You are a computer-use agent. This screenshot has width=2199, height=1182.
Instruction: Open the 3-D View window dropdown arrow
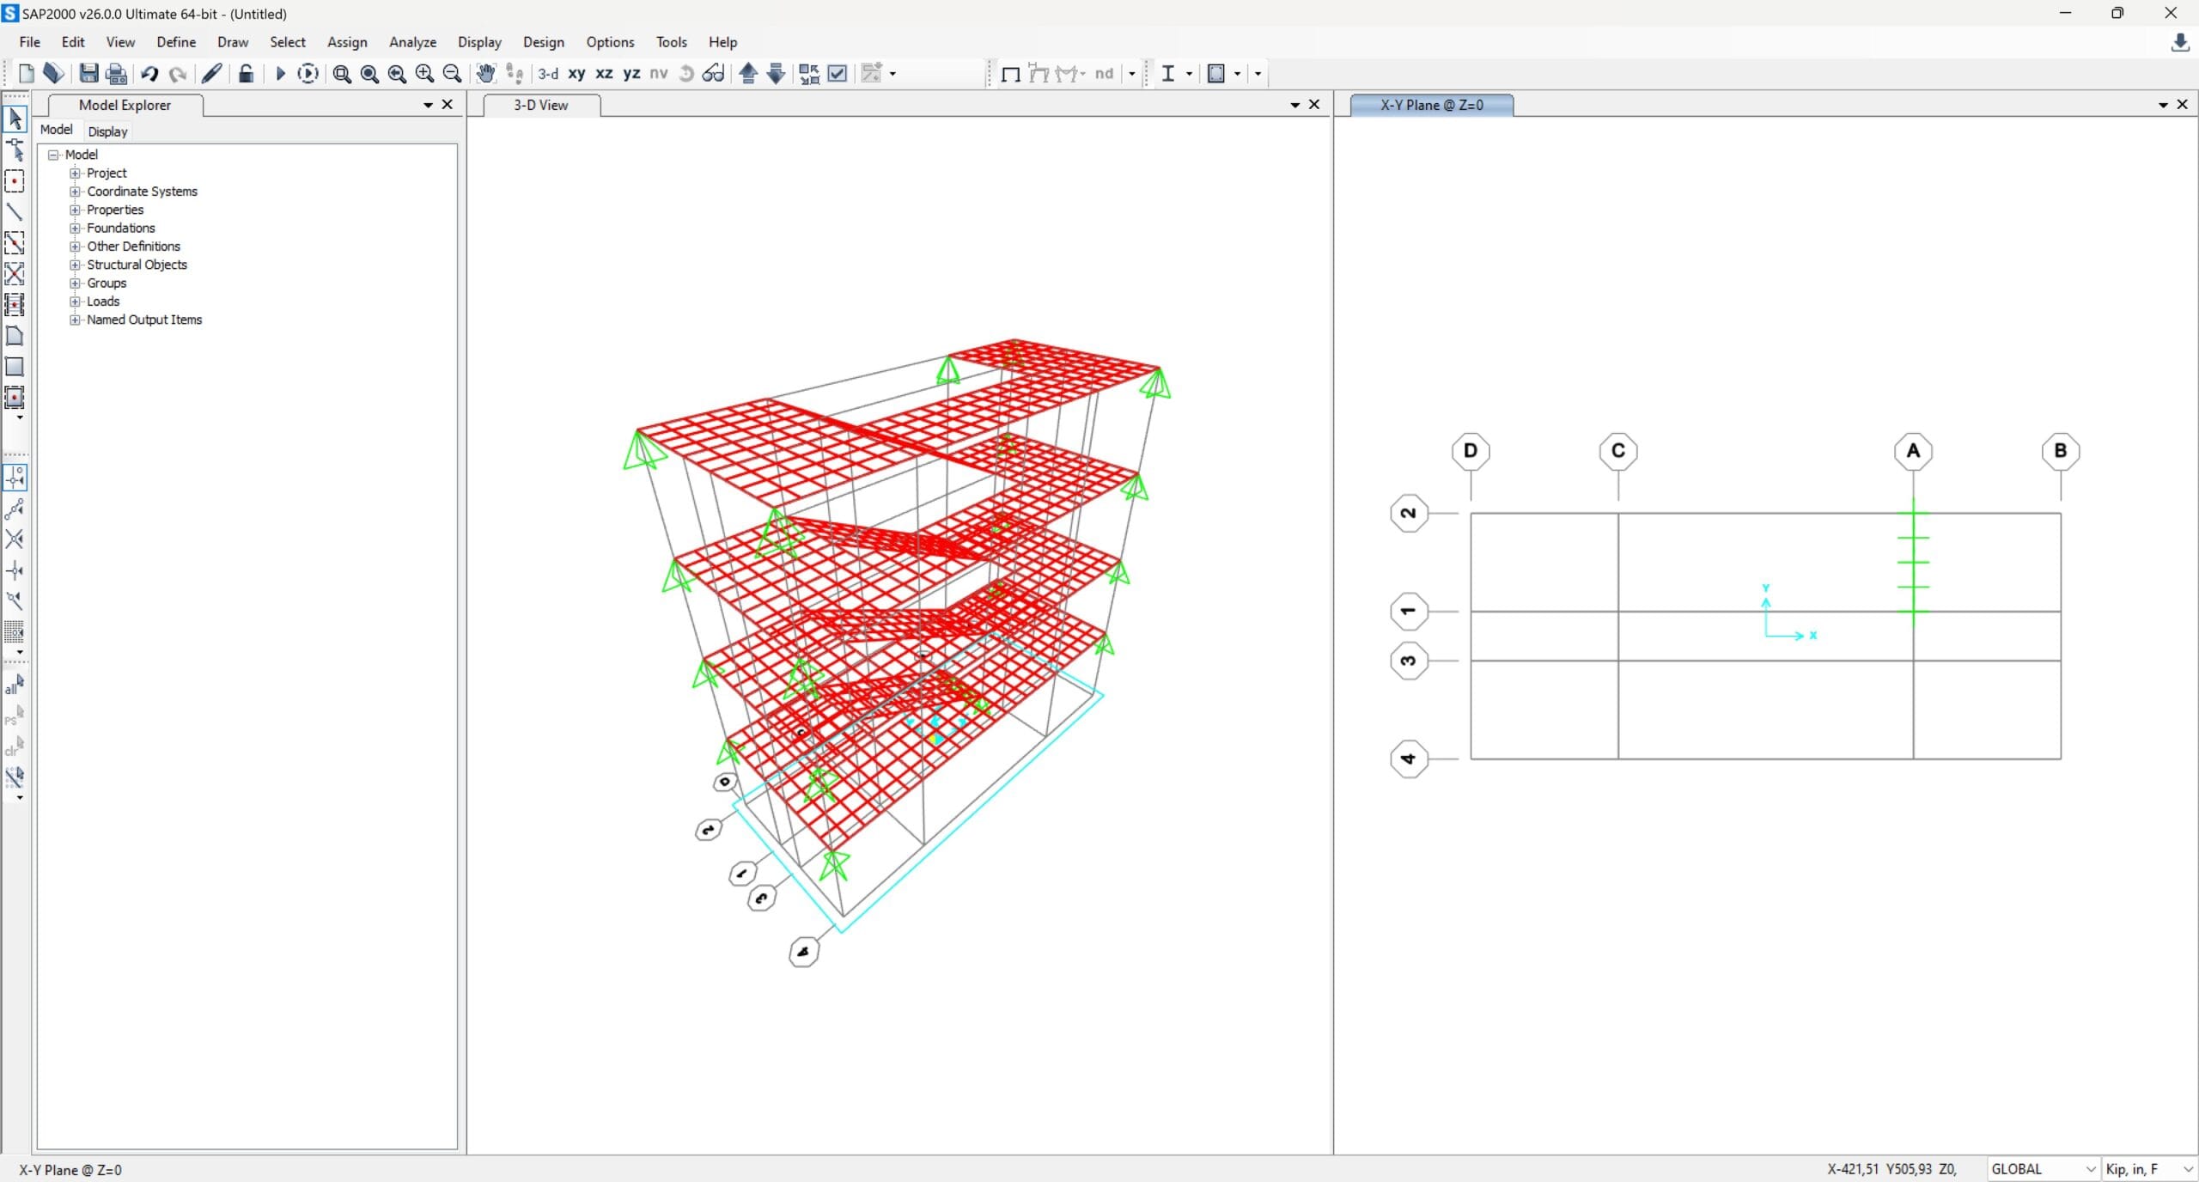point(1295,105)
